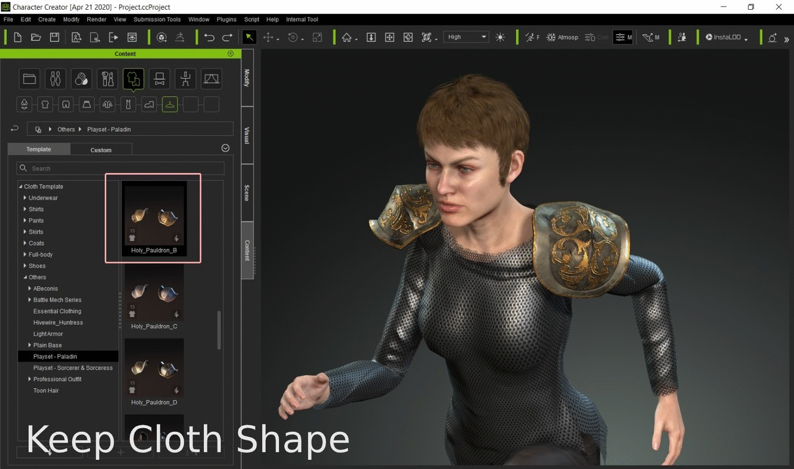
Task: Toggle the sun lighting icon
Action: tap(500, 37)
